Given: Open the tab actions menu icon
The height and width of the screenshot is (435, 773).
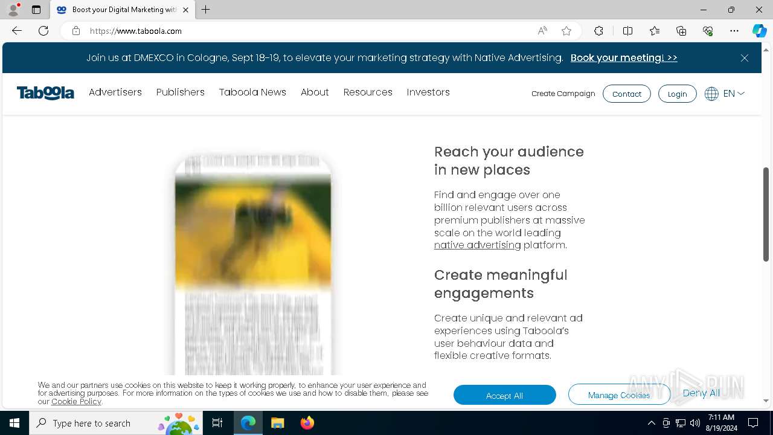Looking at the screenshot, I should [36, 10].
